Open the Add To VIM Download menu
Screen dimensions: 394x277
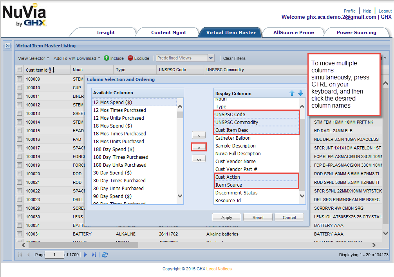(x=77, y=58)
